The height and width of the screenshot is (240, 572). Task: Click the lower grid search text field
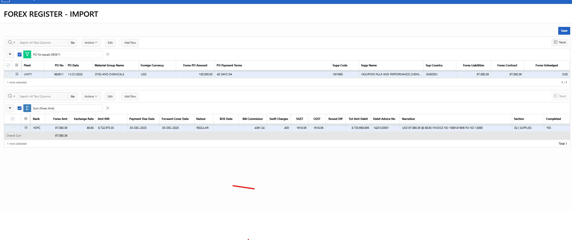pos(43,97)
